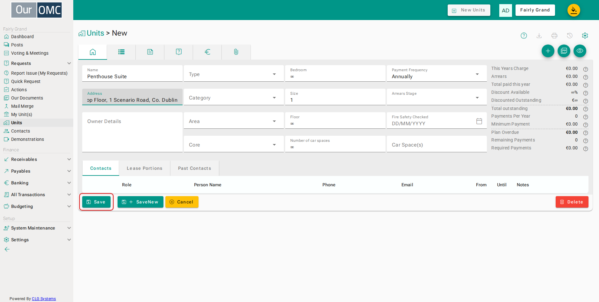Open the Fire Safety Checked calendar picker

479,121
